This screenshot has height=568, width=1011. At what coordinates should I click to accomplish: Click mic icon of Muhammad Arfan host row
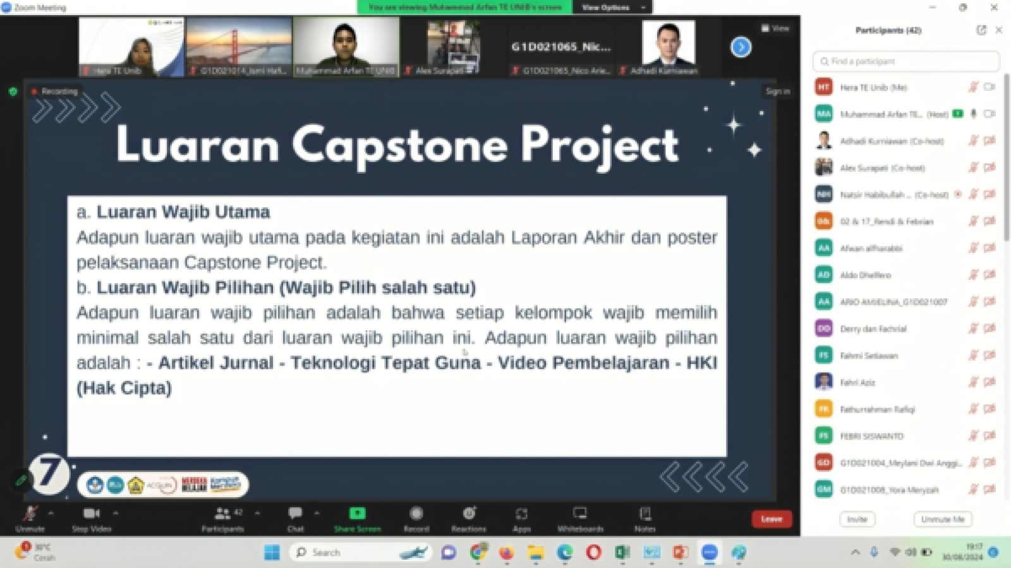click(973, 114)
